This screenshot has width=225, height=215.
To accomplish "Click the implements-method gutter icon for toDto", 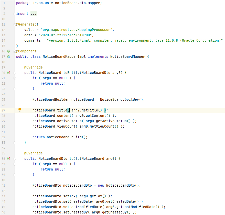I will click(x=8, y=159).
